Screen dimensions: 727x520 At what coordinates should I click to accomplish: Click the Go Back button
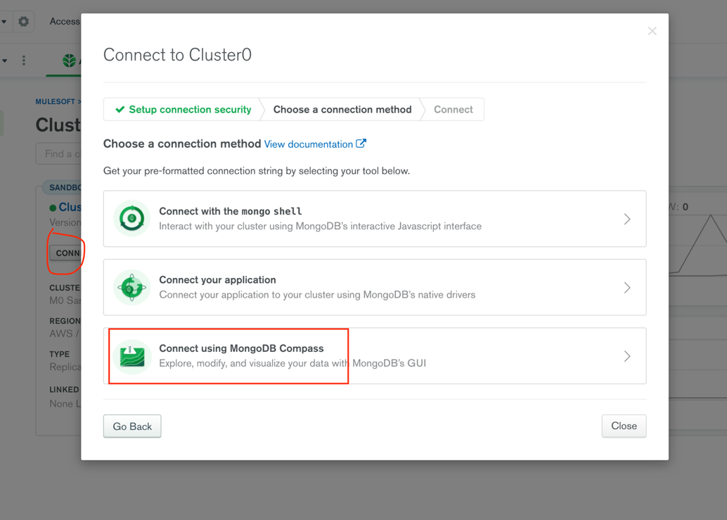(132, 426)
